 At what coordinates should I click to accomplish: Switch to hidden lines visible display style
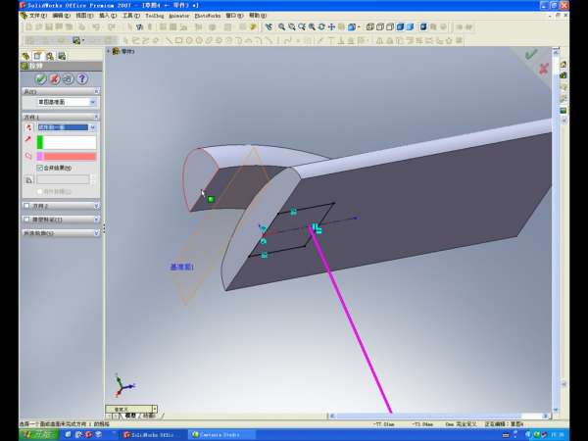(x=380, y=27)
